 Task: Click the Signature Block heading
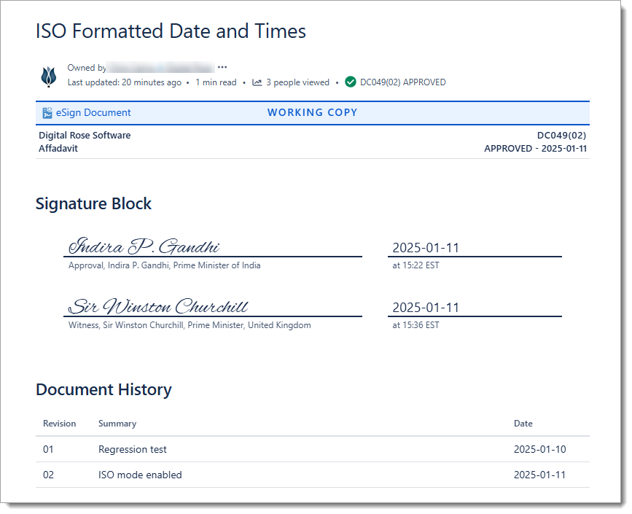pyautogui.click(x=93, y=204)
